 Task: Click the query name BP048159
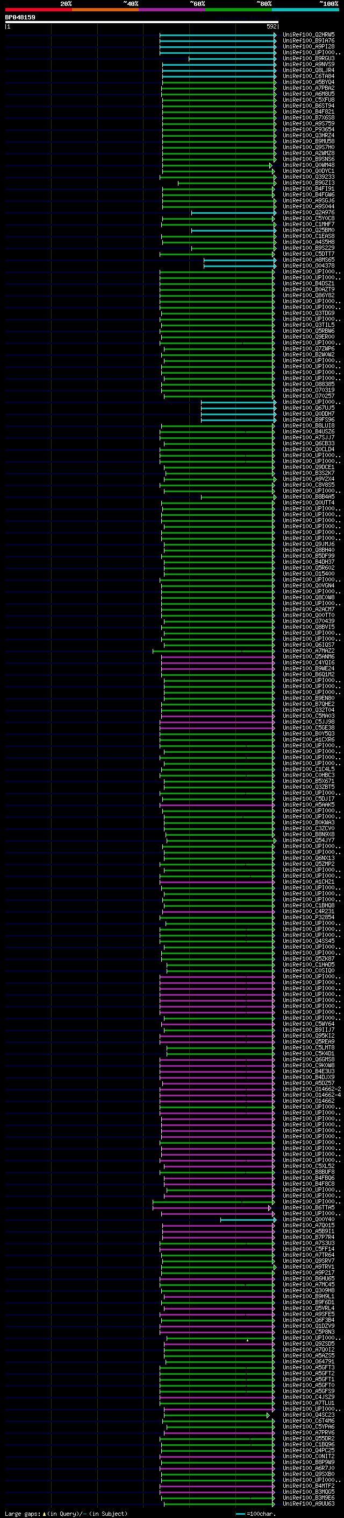pos(20,17)
